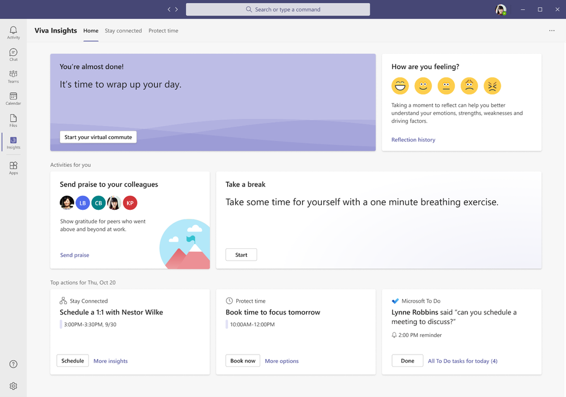Click the Start your virtual commute button
Screen dimensions: 566x397
click(98, 137)
